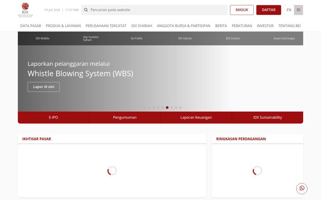Screen dimensions: 321x200
Task: Click the loading spinner in Ikhtisar Pasar
Action: [x=112, y=171]
